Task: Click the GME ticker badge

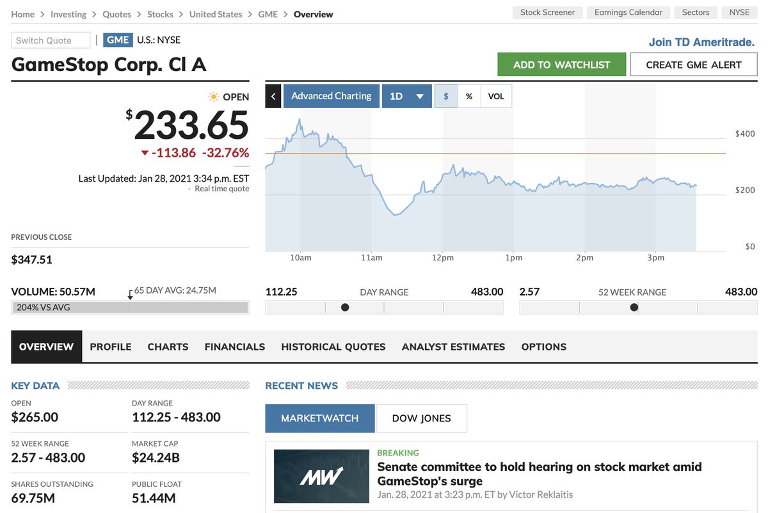Action: (x=118, y=40)
